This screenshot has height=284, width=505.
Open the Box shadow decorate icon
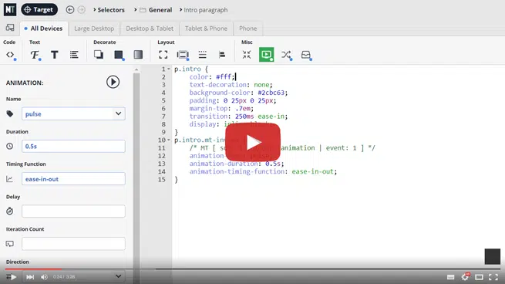click(99, 55)
